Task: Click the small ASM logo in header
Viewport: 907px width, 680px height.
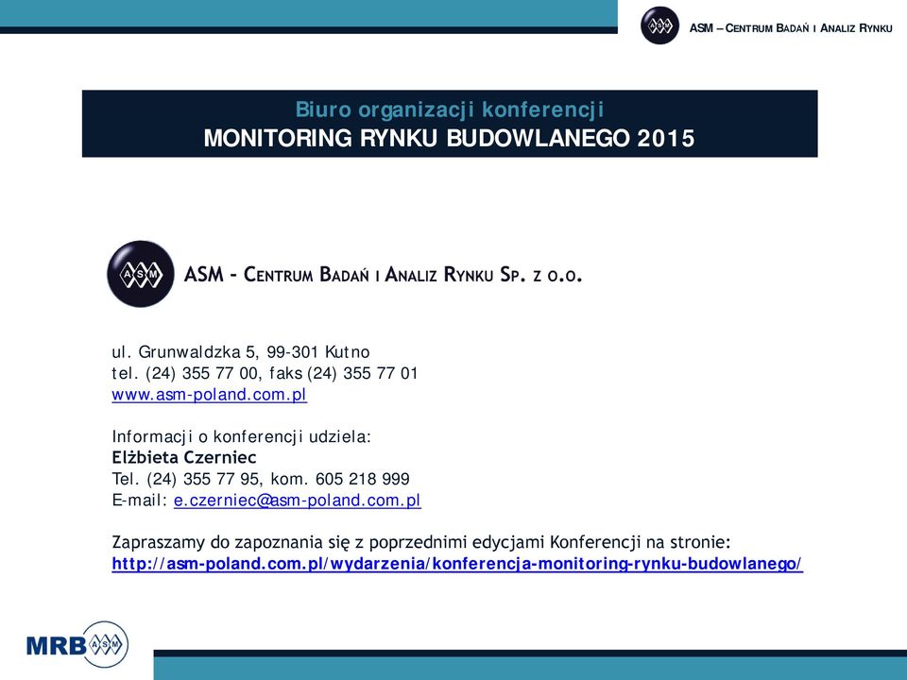Action: [659, 25]
